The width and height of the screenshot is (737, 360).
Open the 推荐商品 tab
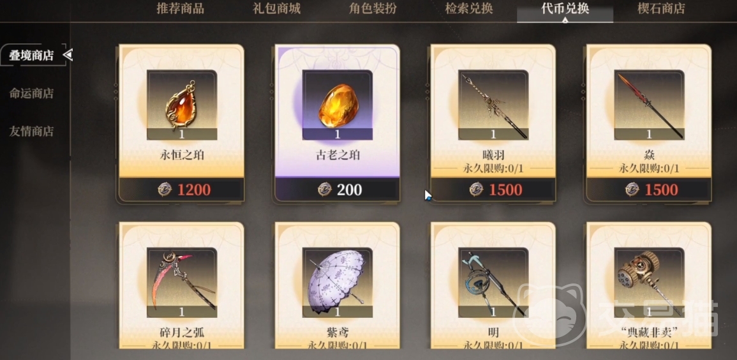(181, 8)
